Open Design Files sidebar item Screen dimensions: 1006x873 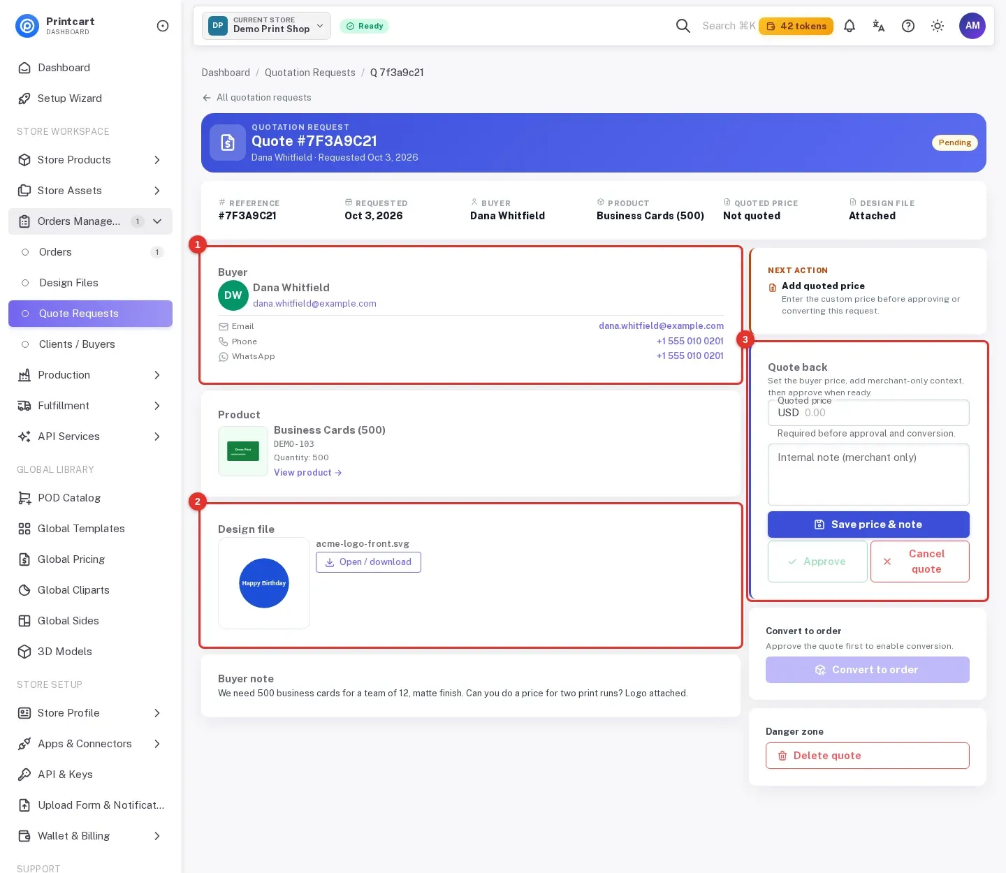[x=90, y=283]
